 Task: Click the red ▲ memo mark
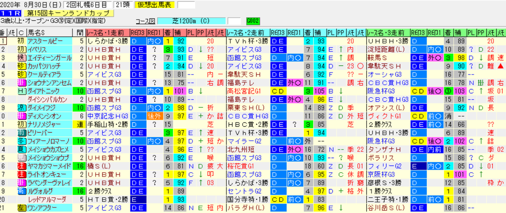click(501, 66)
